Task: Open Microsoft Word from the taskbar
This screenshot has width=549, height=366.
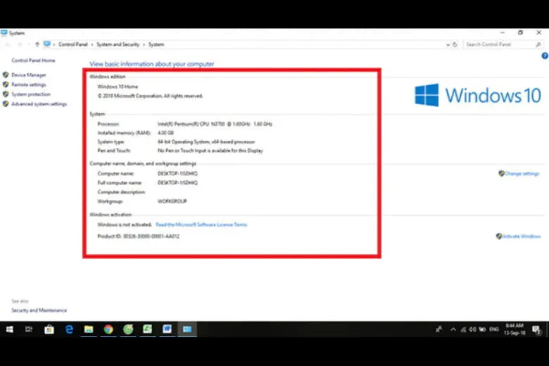Action: coord(168,329)
